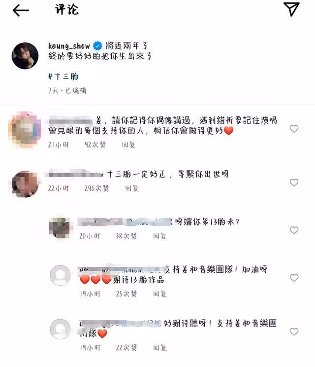View likes on 296次赞 comment
The width and height of the screenshot is (315, 367).
pyautogui.click(x=96, y=188)
